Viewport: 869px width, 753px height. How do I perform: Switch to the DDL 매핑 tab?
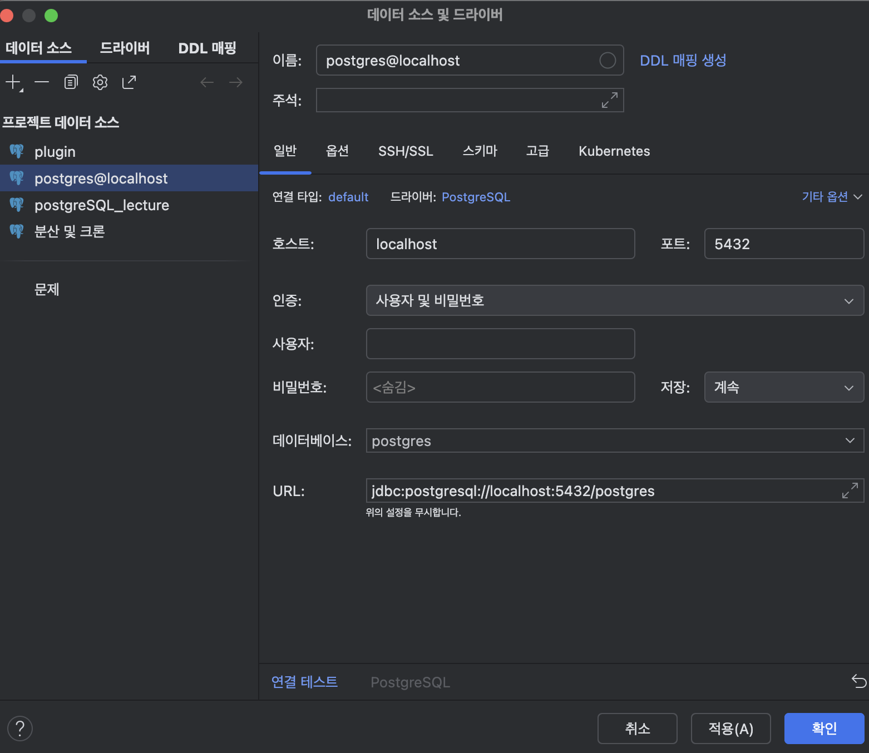coord(207,48)
